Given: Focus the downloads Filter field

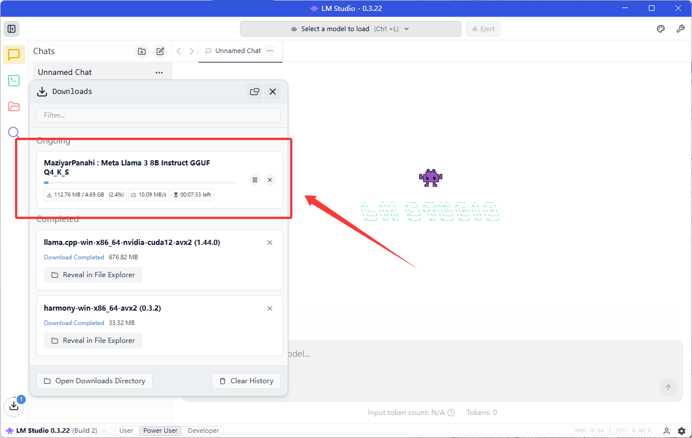Looking at the screenshot, I should 159,115.
